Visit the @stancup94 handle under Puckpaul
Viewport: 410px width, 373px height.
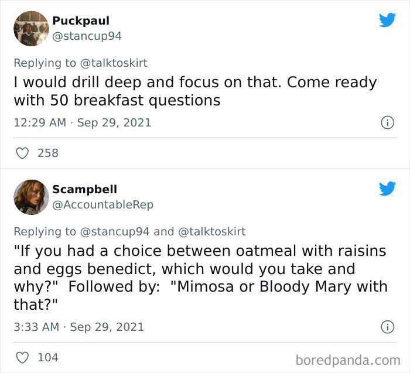click(x=87, y=36)
